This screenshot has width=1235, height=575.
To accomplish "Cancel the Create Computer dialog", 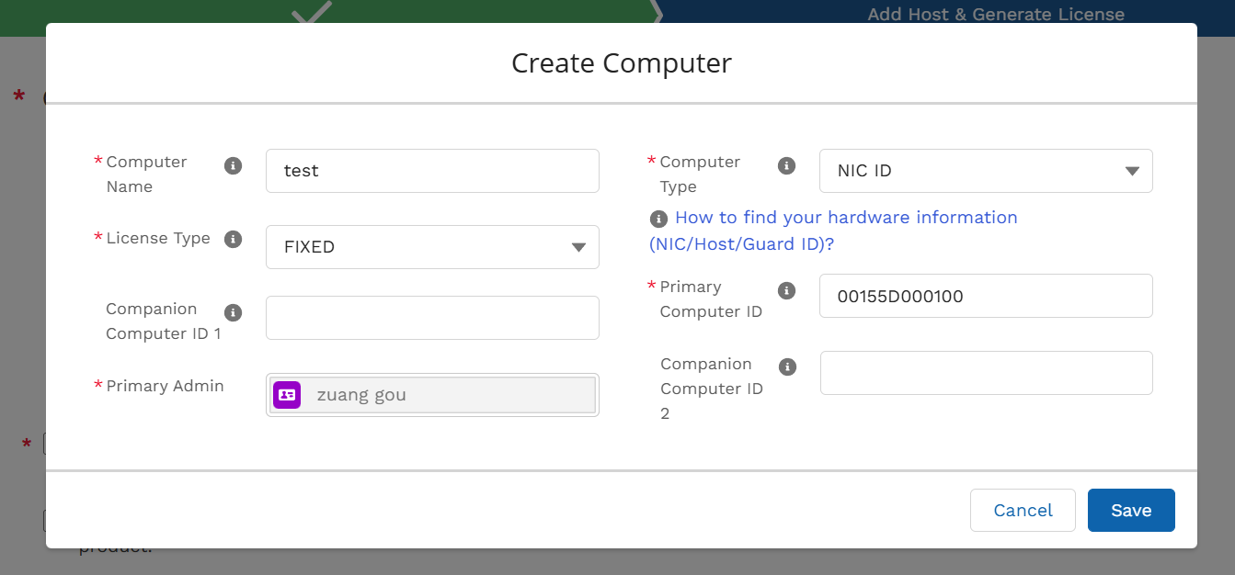I will pos(1022,510).
